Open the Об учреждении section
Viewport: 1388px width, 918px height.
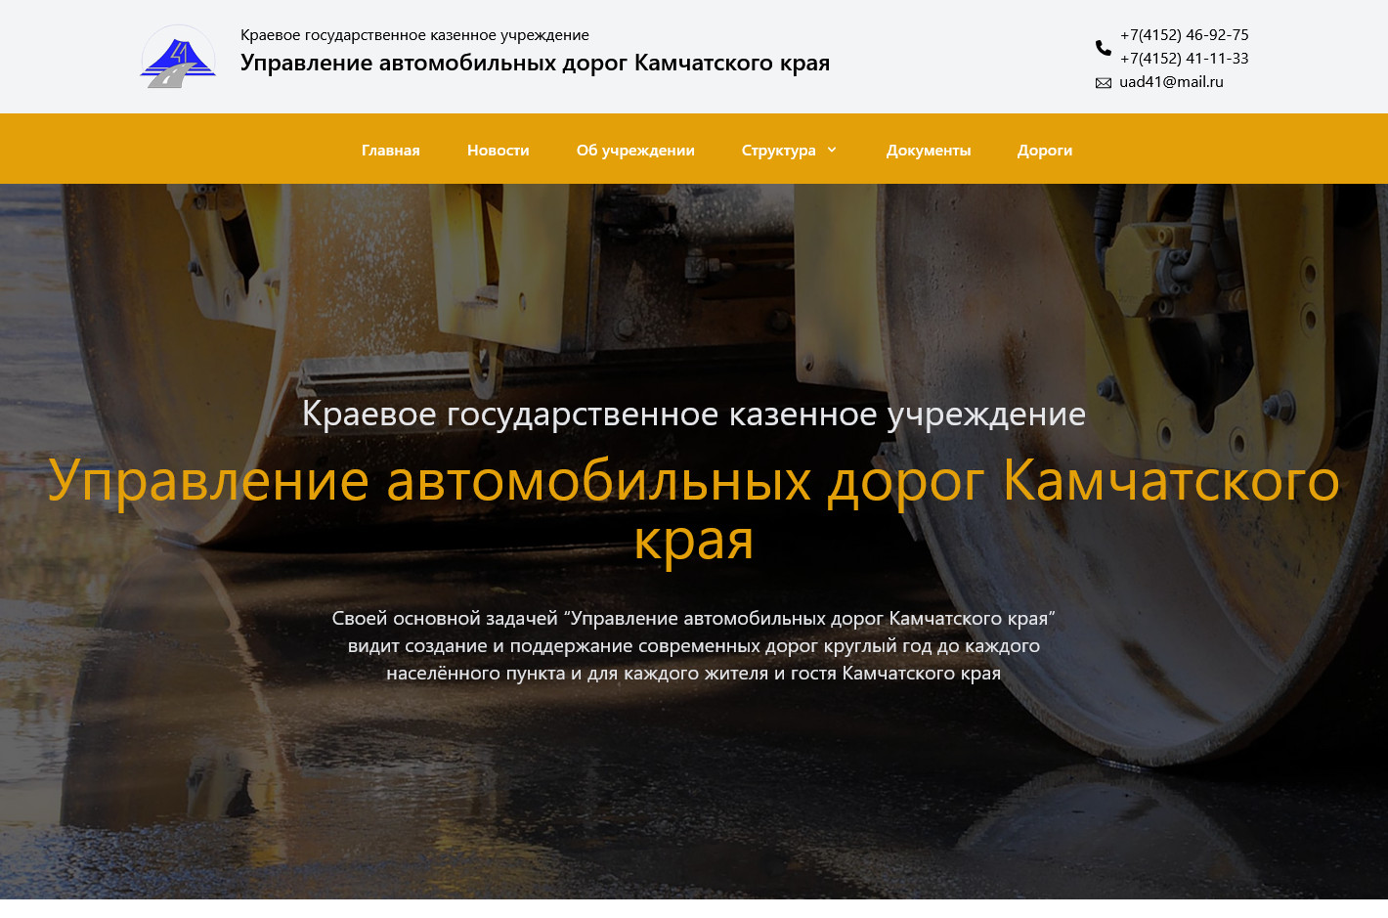coord(635,150)
